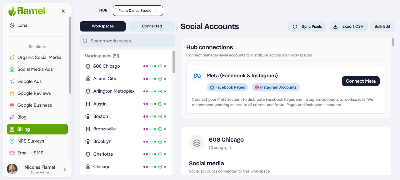This screenshot has height=180, width=400.
Task: Click the Google Business pin icon
Action: [x=12, y=105]
